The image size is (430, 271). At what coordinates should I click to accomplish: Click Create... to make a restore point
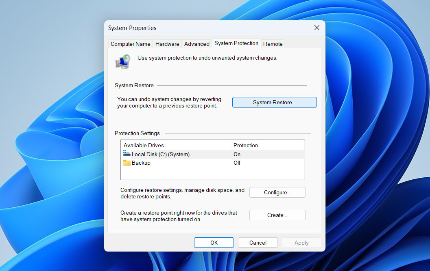click(x=277, y=215)
